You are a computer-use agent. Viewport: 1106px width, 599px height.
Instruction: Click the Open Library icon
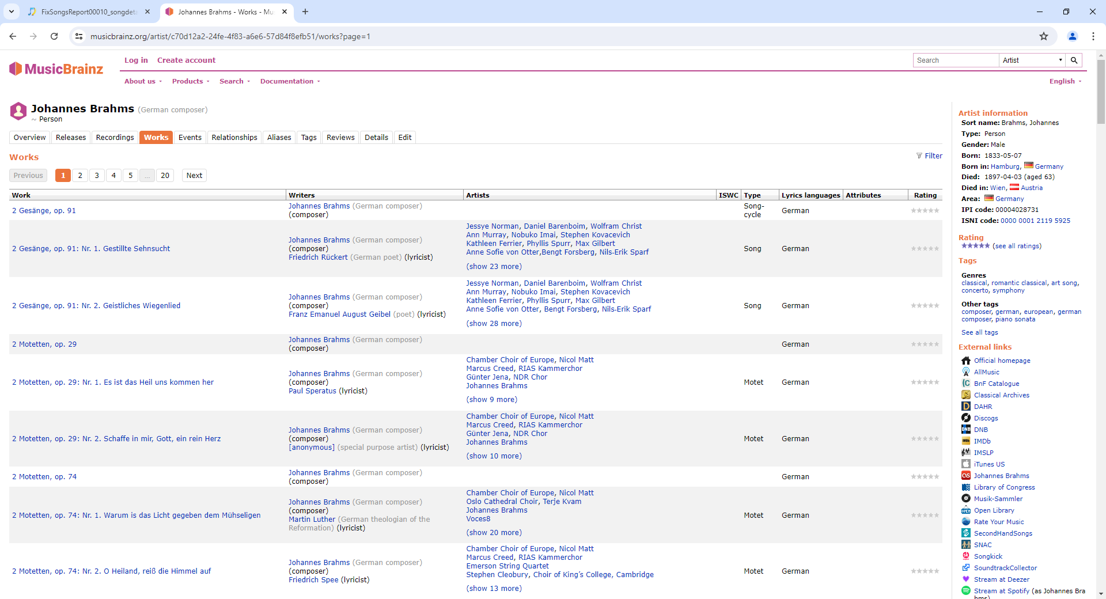click(x=966, y=510)
